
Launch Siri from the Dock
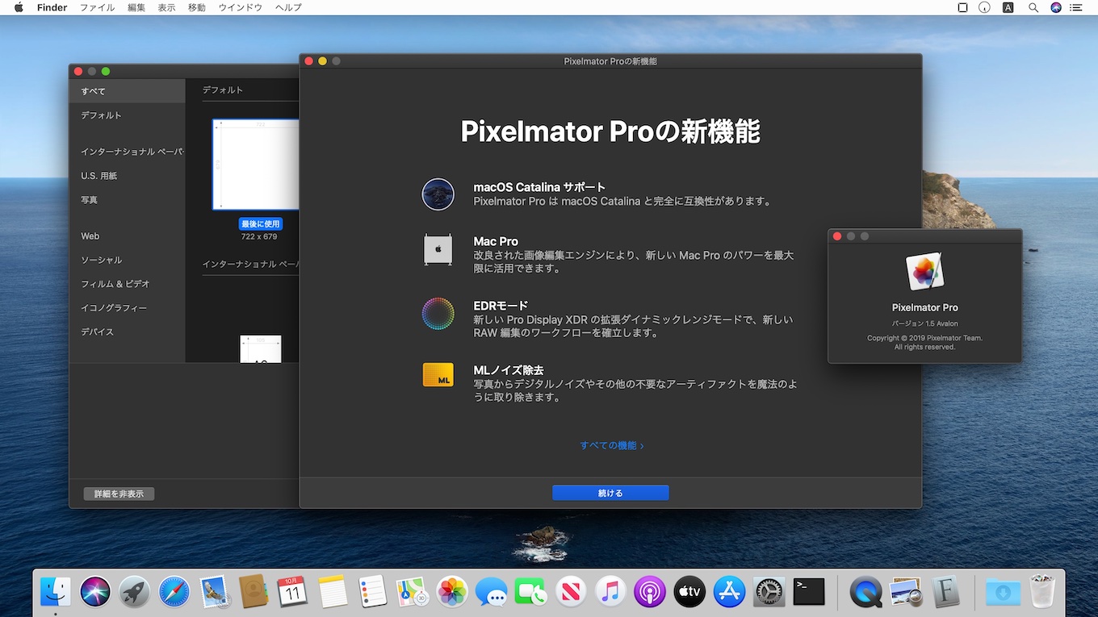coord(95,592)
